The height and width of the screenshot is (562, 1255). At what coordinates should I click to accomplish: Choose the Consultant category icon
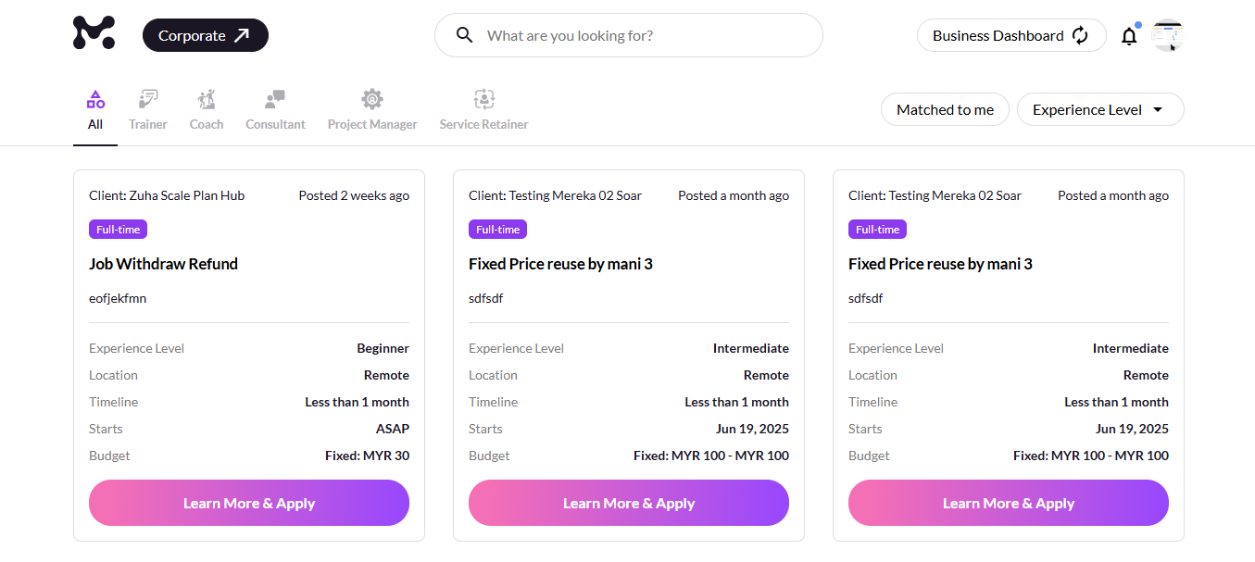click(275, 99)
